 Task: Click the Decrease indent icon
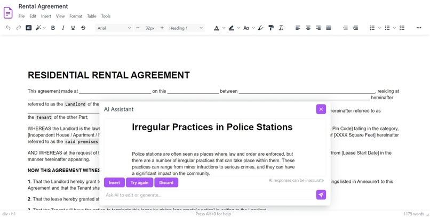[346, 28]
